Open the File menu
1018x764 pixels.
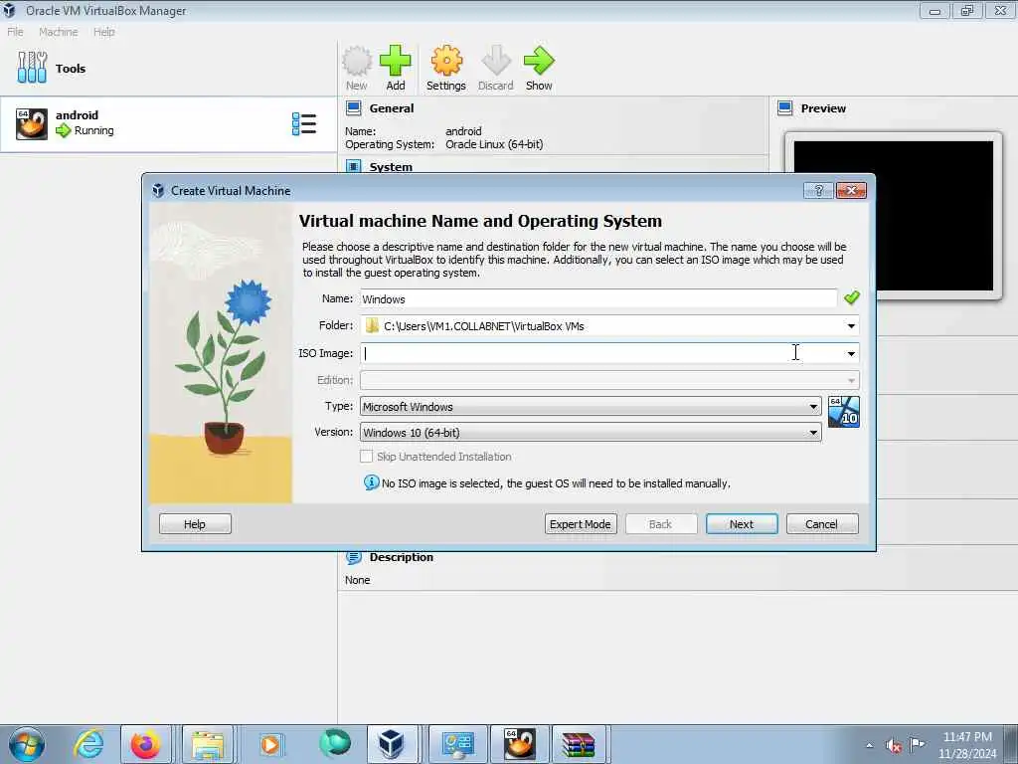[15, 32]
